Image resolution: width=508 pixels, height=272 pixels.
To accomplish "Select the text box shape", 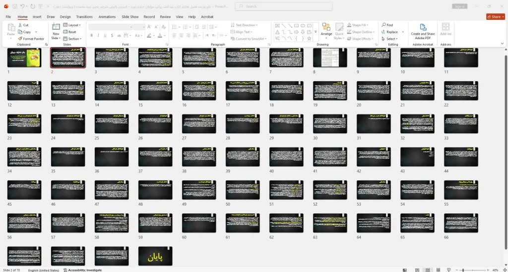I will 277,26.
